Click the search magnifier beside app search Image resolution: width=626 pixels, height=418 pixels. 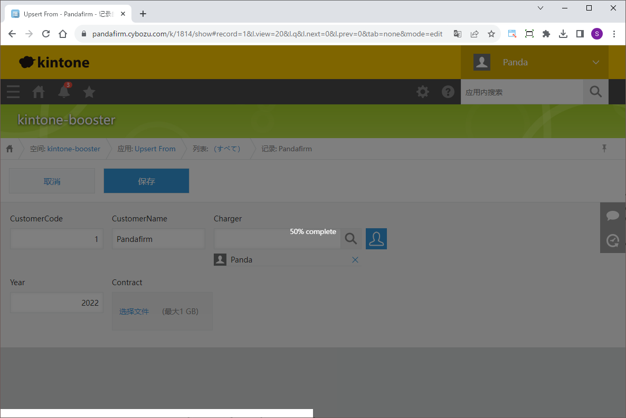(x=595, y=92)
